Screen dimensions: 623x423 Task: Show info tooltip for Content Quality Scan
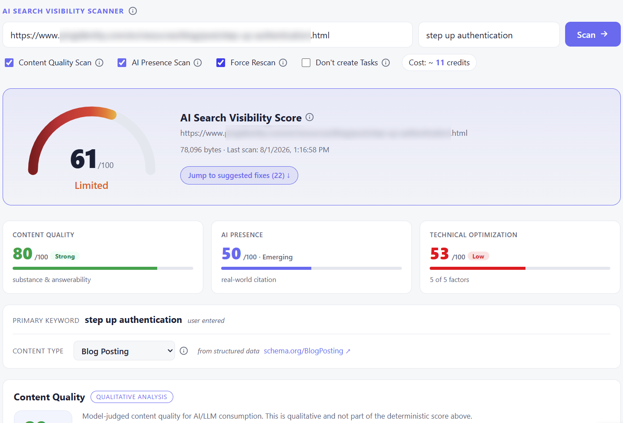(99, 63)
